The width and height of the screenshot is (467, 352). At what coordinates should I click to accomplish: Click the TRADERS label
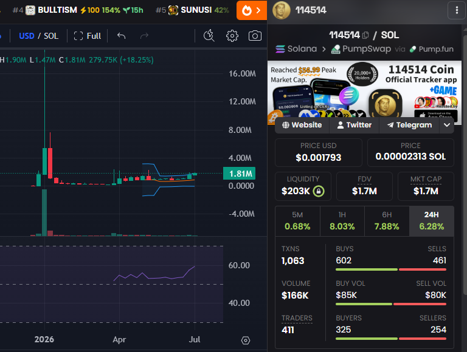click(297, 318)
